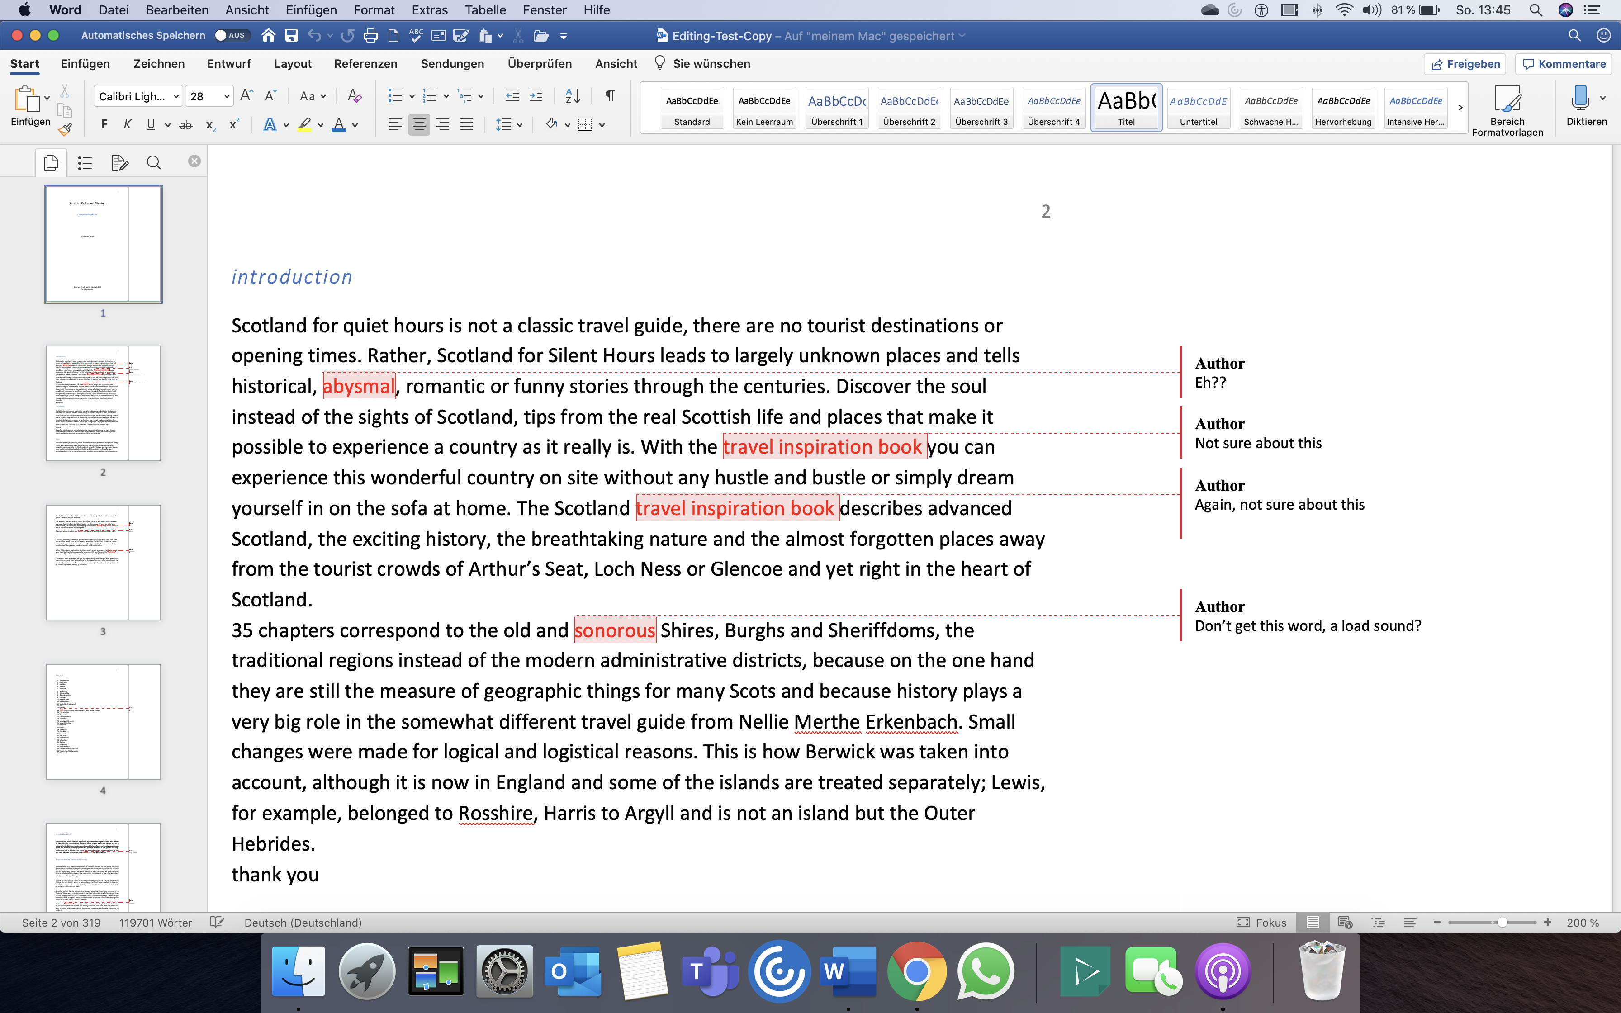Click the Print icon in title bar

point(370,36)
